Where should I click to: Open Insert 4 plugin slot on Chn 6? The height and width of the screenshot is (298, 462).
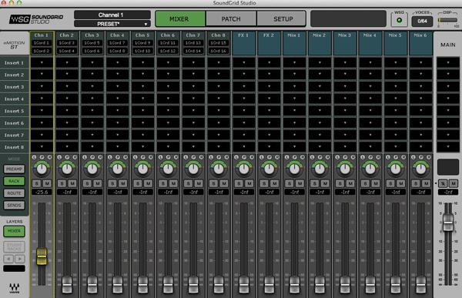point(168,99)
